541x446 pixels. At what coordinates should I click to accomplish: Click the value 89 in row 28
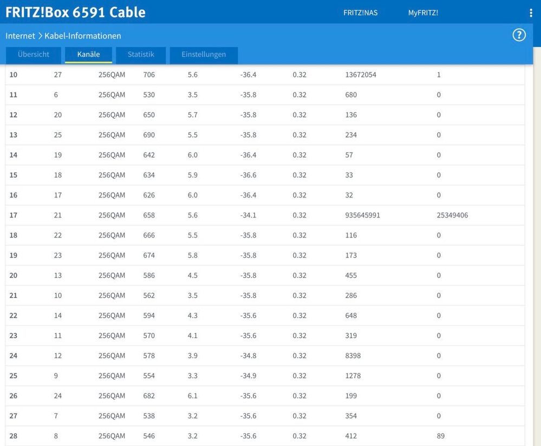tap(441, 436)
